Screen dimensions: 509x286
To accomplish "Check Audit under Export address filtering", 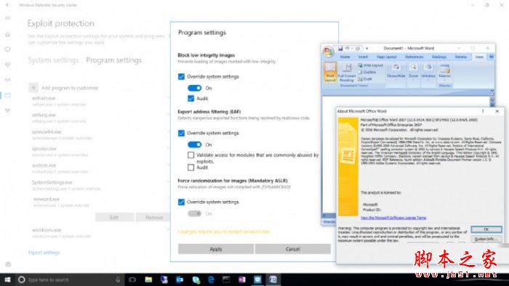I will [191, 167].
